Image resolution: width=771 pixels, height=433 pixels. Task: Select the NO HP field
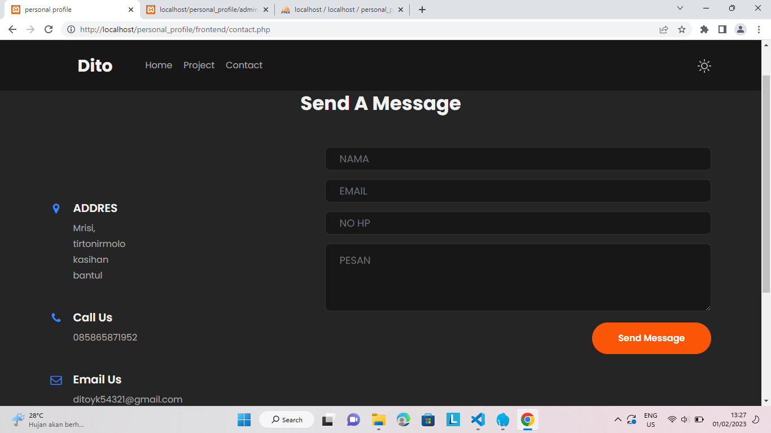(518, 223)
